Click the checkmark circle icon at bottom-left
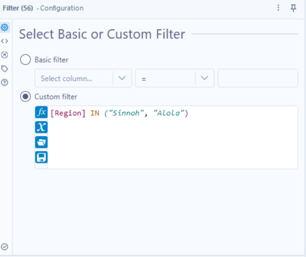The width and height of the screenshot is (306, 257). click(5, 246)
